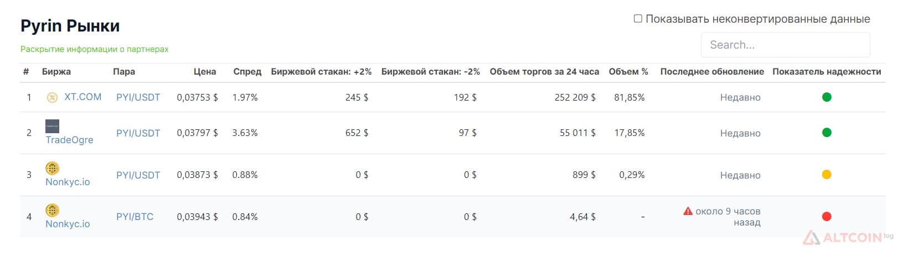
Task: Click the red reliability indicator in row 4
Action: tap(827, 217)
